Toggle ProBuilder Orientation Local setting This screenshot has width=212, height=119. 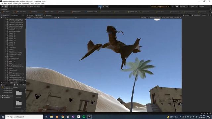point(92,12)
